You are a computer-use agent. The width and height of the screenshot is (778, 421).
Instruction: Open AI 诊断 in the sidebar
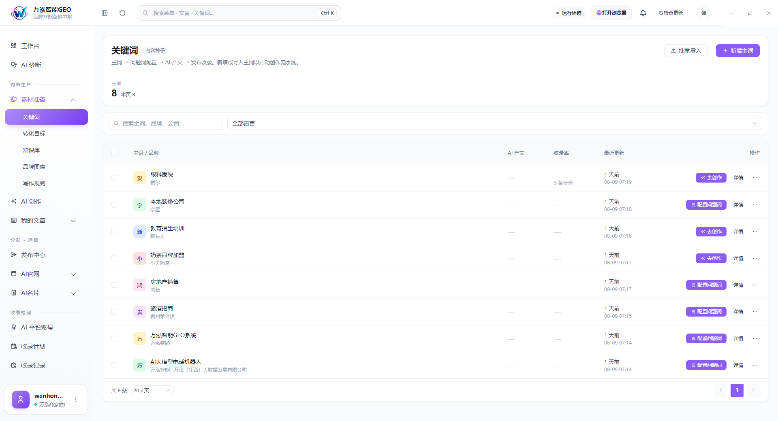(x=46, y=65)
